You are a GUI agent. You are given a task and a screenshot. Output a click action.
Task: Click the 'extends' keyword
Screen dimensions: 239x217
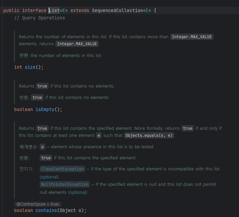coord(80,10)
